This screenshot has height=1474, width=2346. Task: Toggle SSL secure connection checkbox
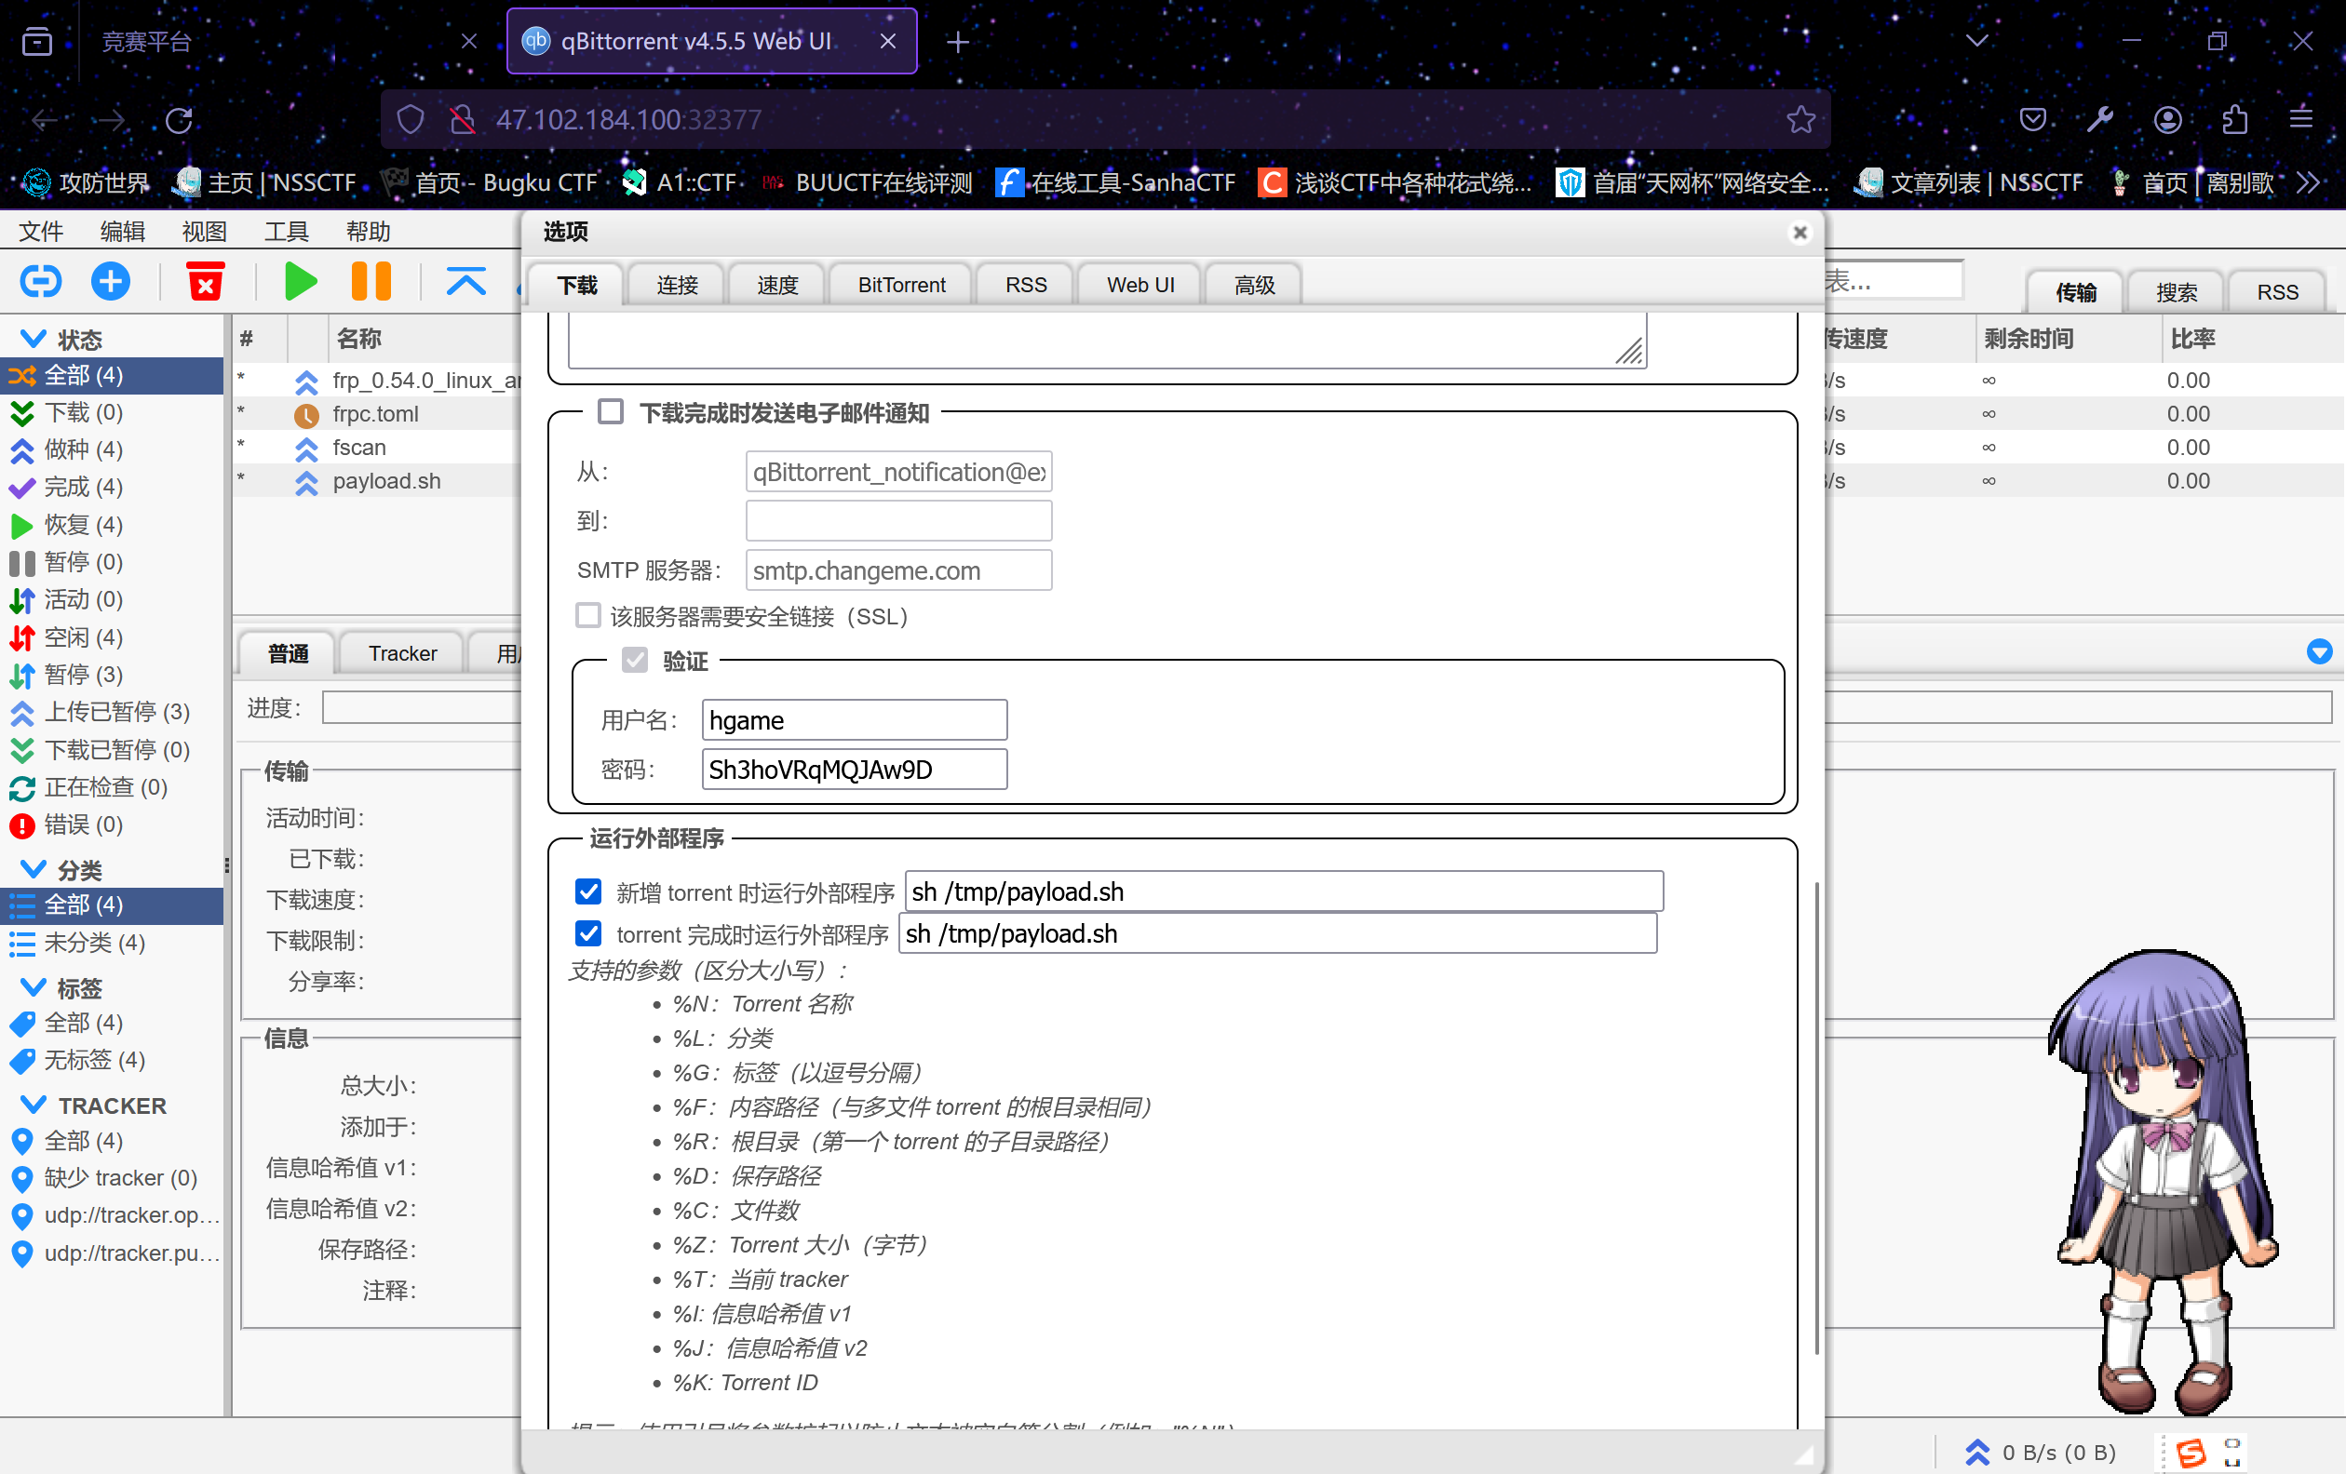coord(588,615)
